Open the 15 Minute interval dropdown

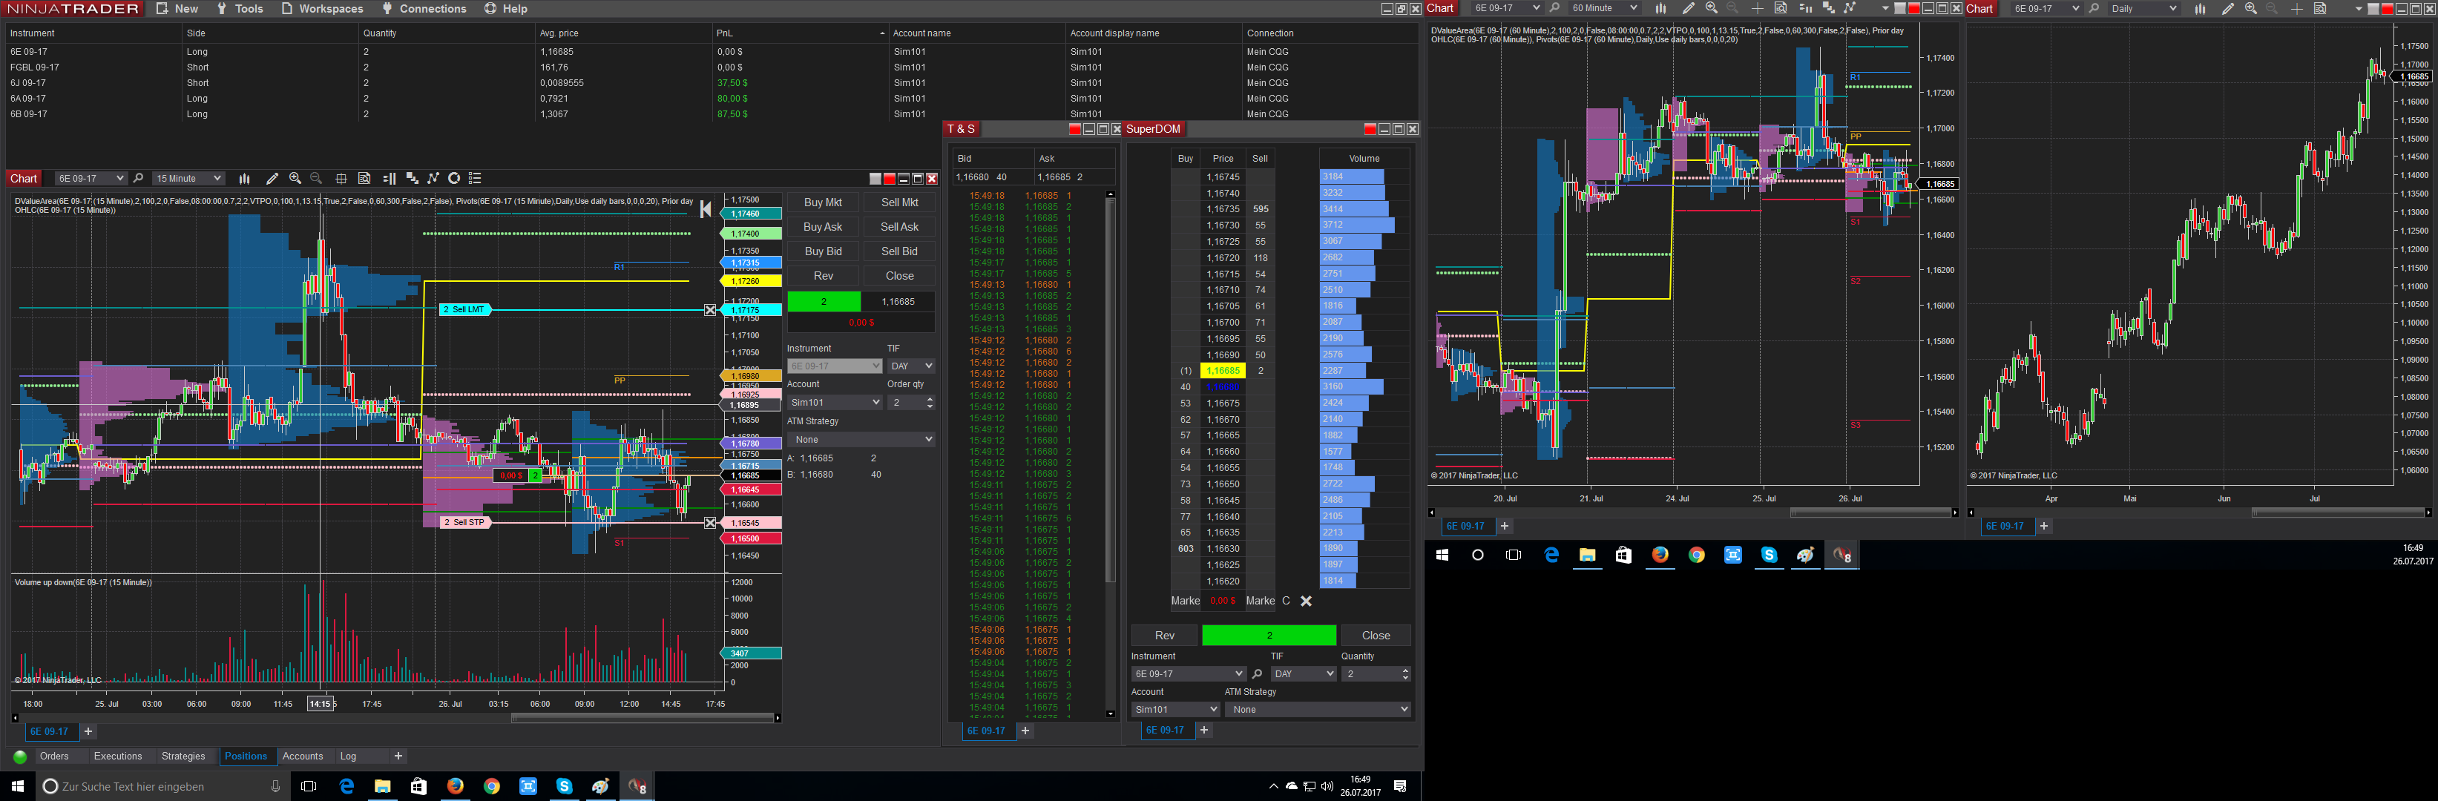pyautogui.click(x=188, y=179)
